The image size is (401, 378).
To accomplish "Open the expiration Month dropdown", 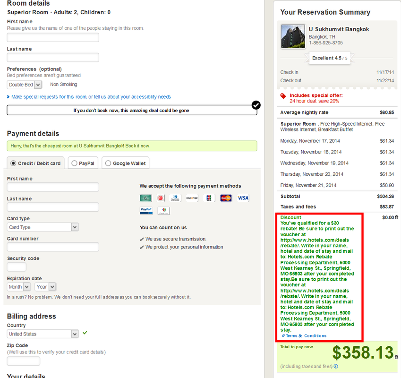I will [19, 287].
